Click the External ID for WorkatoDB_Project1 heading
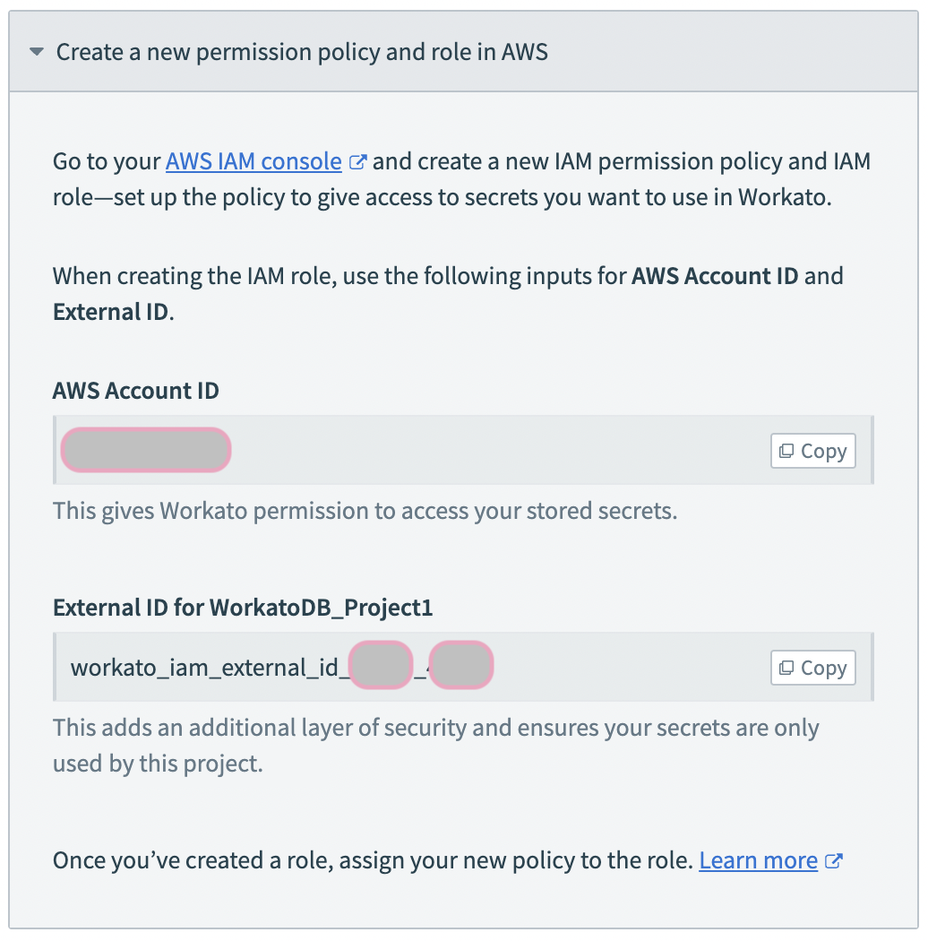The width and height of the screenshot is (928, 941). pyautogui.click(x=243, y=608)
